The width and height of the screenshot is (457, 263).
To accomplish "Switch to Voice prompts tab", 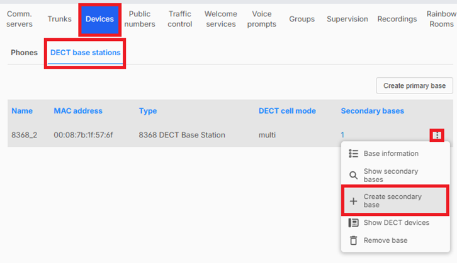I will point(262,19).
